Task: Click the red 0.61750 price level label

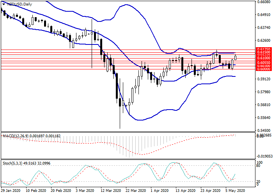Action: 263,50
